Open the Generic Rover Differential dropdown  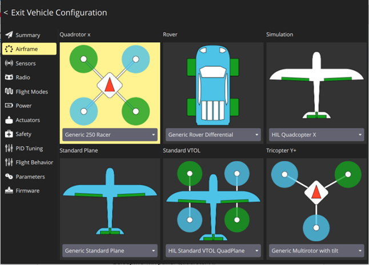click(213, 134)
